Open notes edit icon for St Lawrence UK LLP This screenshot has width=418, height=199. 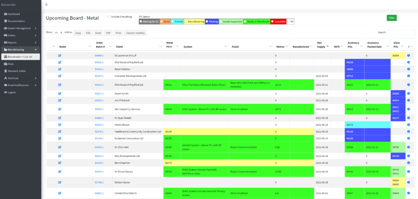pyautogui.click(x=60, y=55)
